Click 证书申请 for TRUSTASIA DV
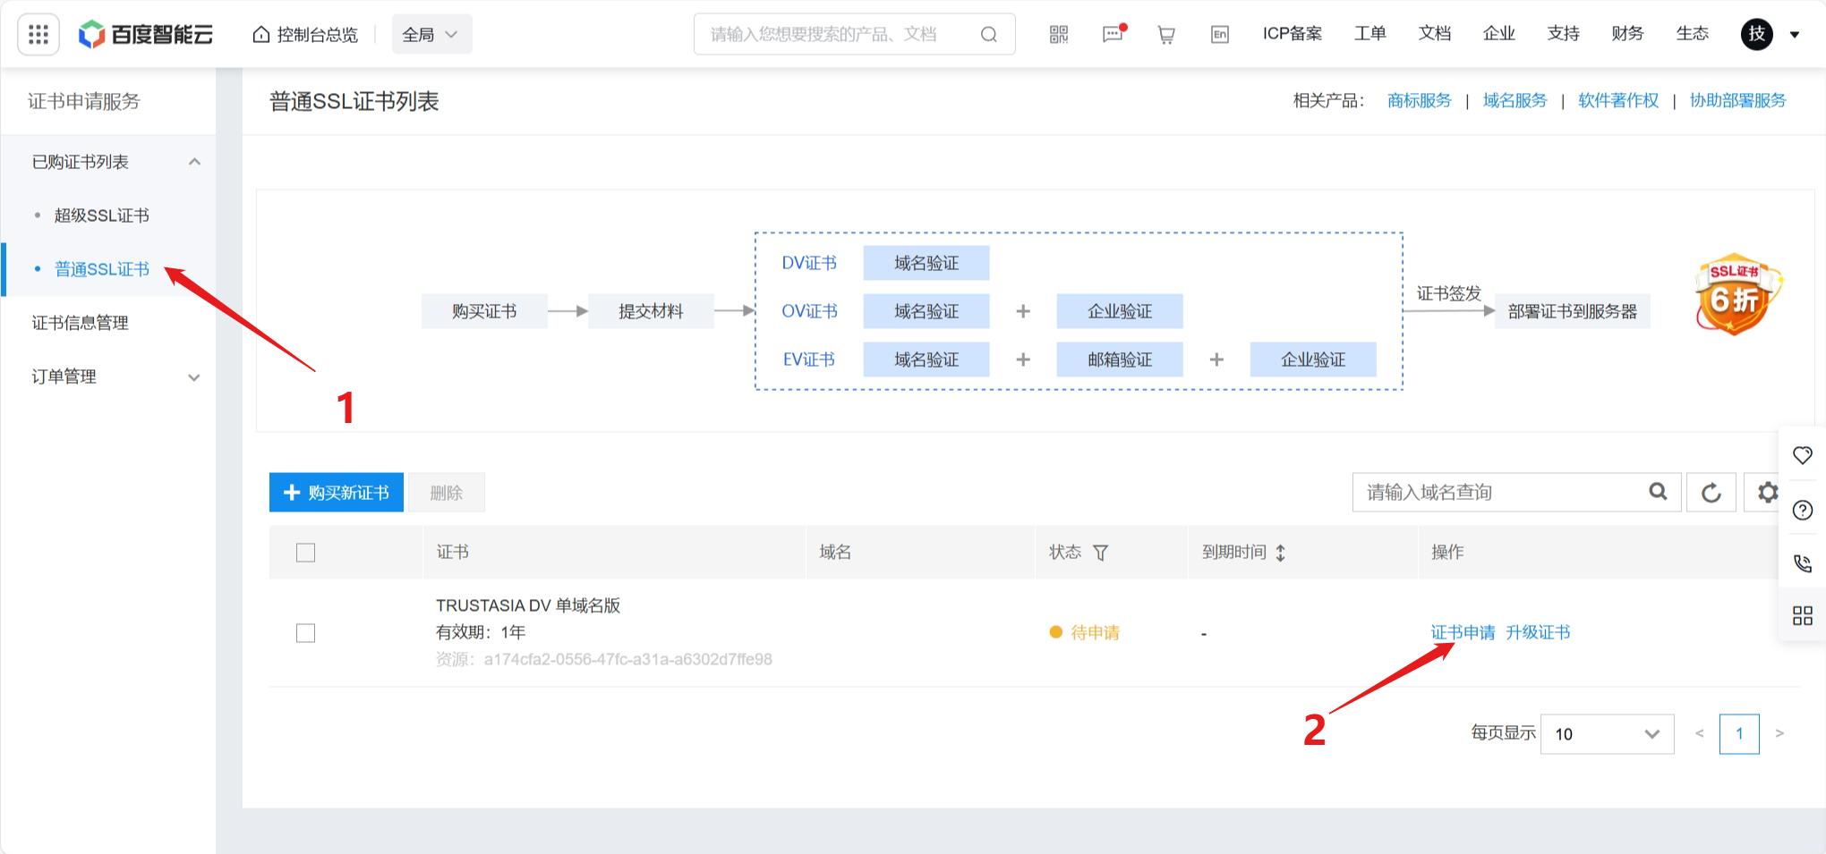This screenshot has height=854, width=1826. click(x=1463, y=632)
